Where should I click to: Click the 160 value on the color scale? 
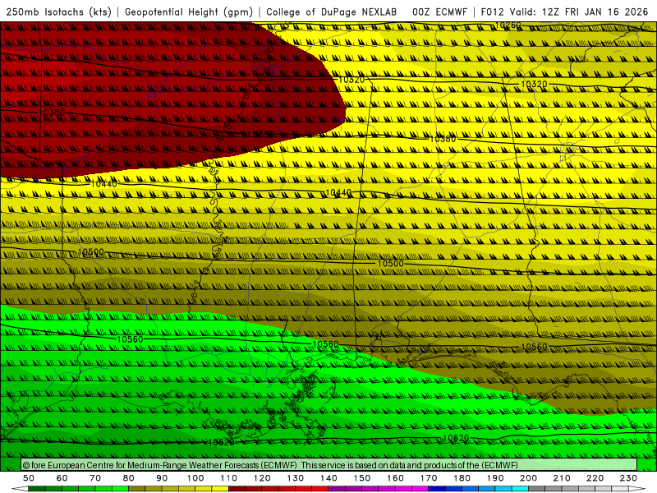(x=396, y=478)
